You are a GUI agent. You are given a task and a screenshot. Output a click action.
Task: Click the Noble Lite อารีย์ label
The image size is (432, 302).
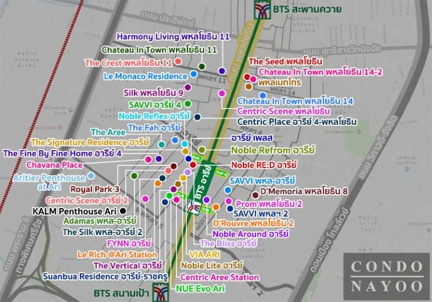tap(212, 265)
